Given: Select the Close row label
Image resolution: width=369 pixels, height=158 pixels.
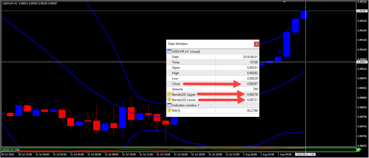Looking at the screenshot, I should point(176,84).
